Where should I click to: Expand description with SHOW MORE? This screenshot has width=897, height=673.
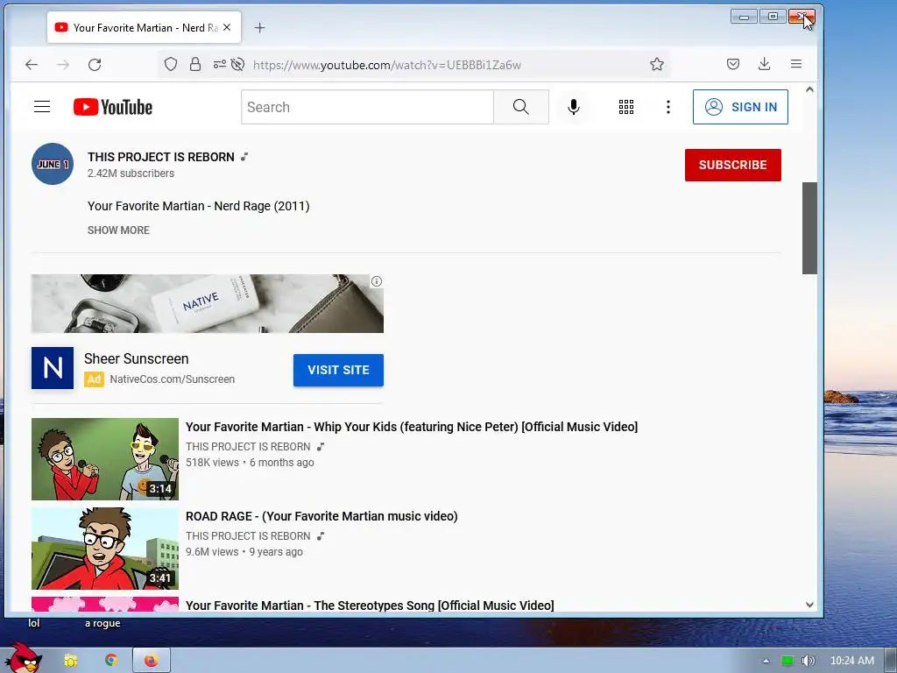118,230
